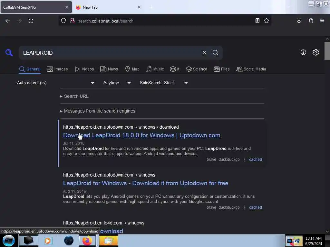Switch to the Music category
The height and width of the screenshot is (247, 330).
pos(155,69)
